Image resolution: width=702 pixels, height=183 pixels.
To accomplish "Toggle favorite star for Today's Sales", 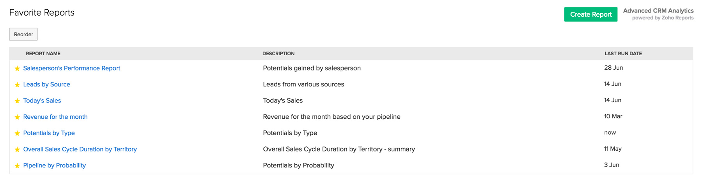I will click(x=17, y=101).
